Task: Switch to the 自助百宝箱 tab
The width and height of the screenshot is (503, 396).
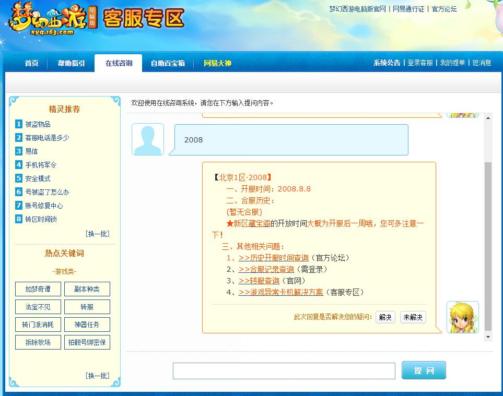Action: 168,63
